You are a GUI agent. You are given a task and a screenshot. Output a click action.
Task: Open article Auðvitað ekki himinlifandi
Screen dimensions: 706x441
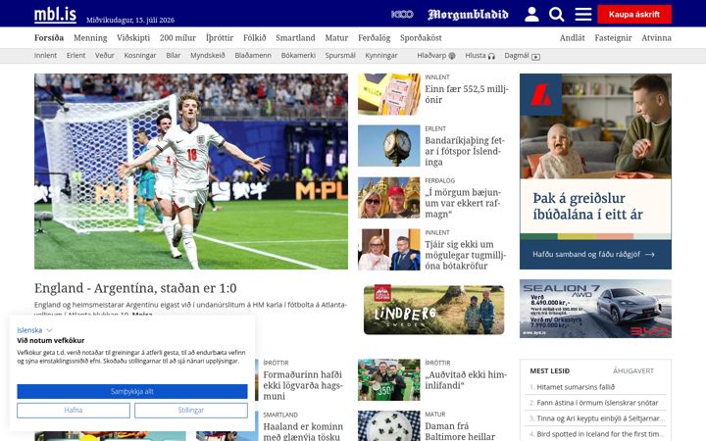(466, 380)
